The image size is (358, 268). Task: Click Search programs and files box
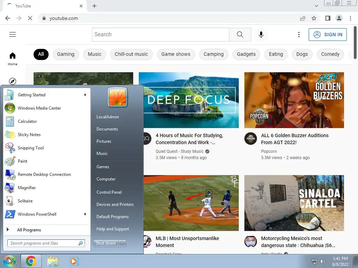[46, 243]
